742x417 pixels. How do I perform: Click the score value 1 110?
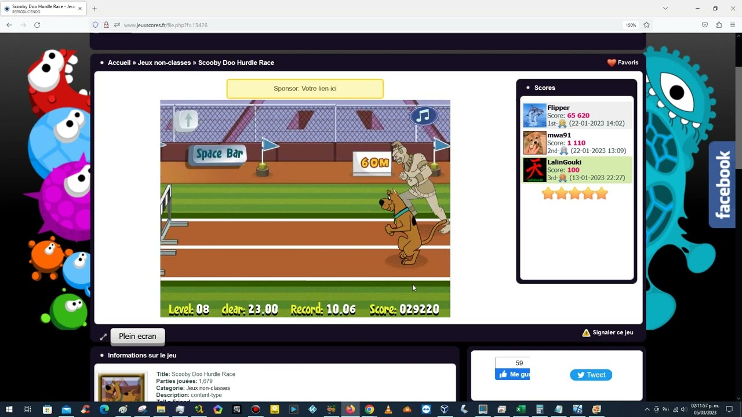point(576,142)
